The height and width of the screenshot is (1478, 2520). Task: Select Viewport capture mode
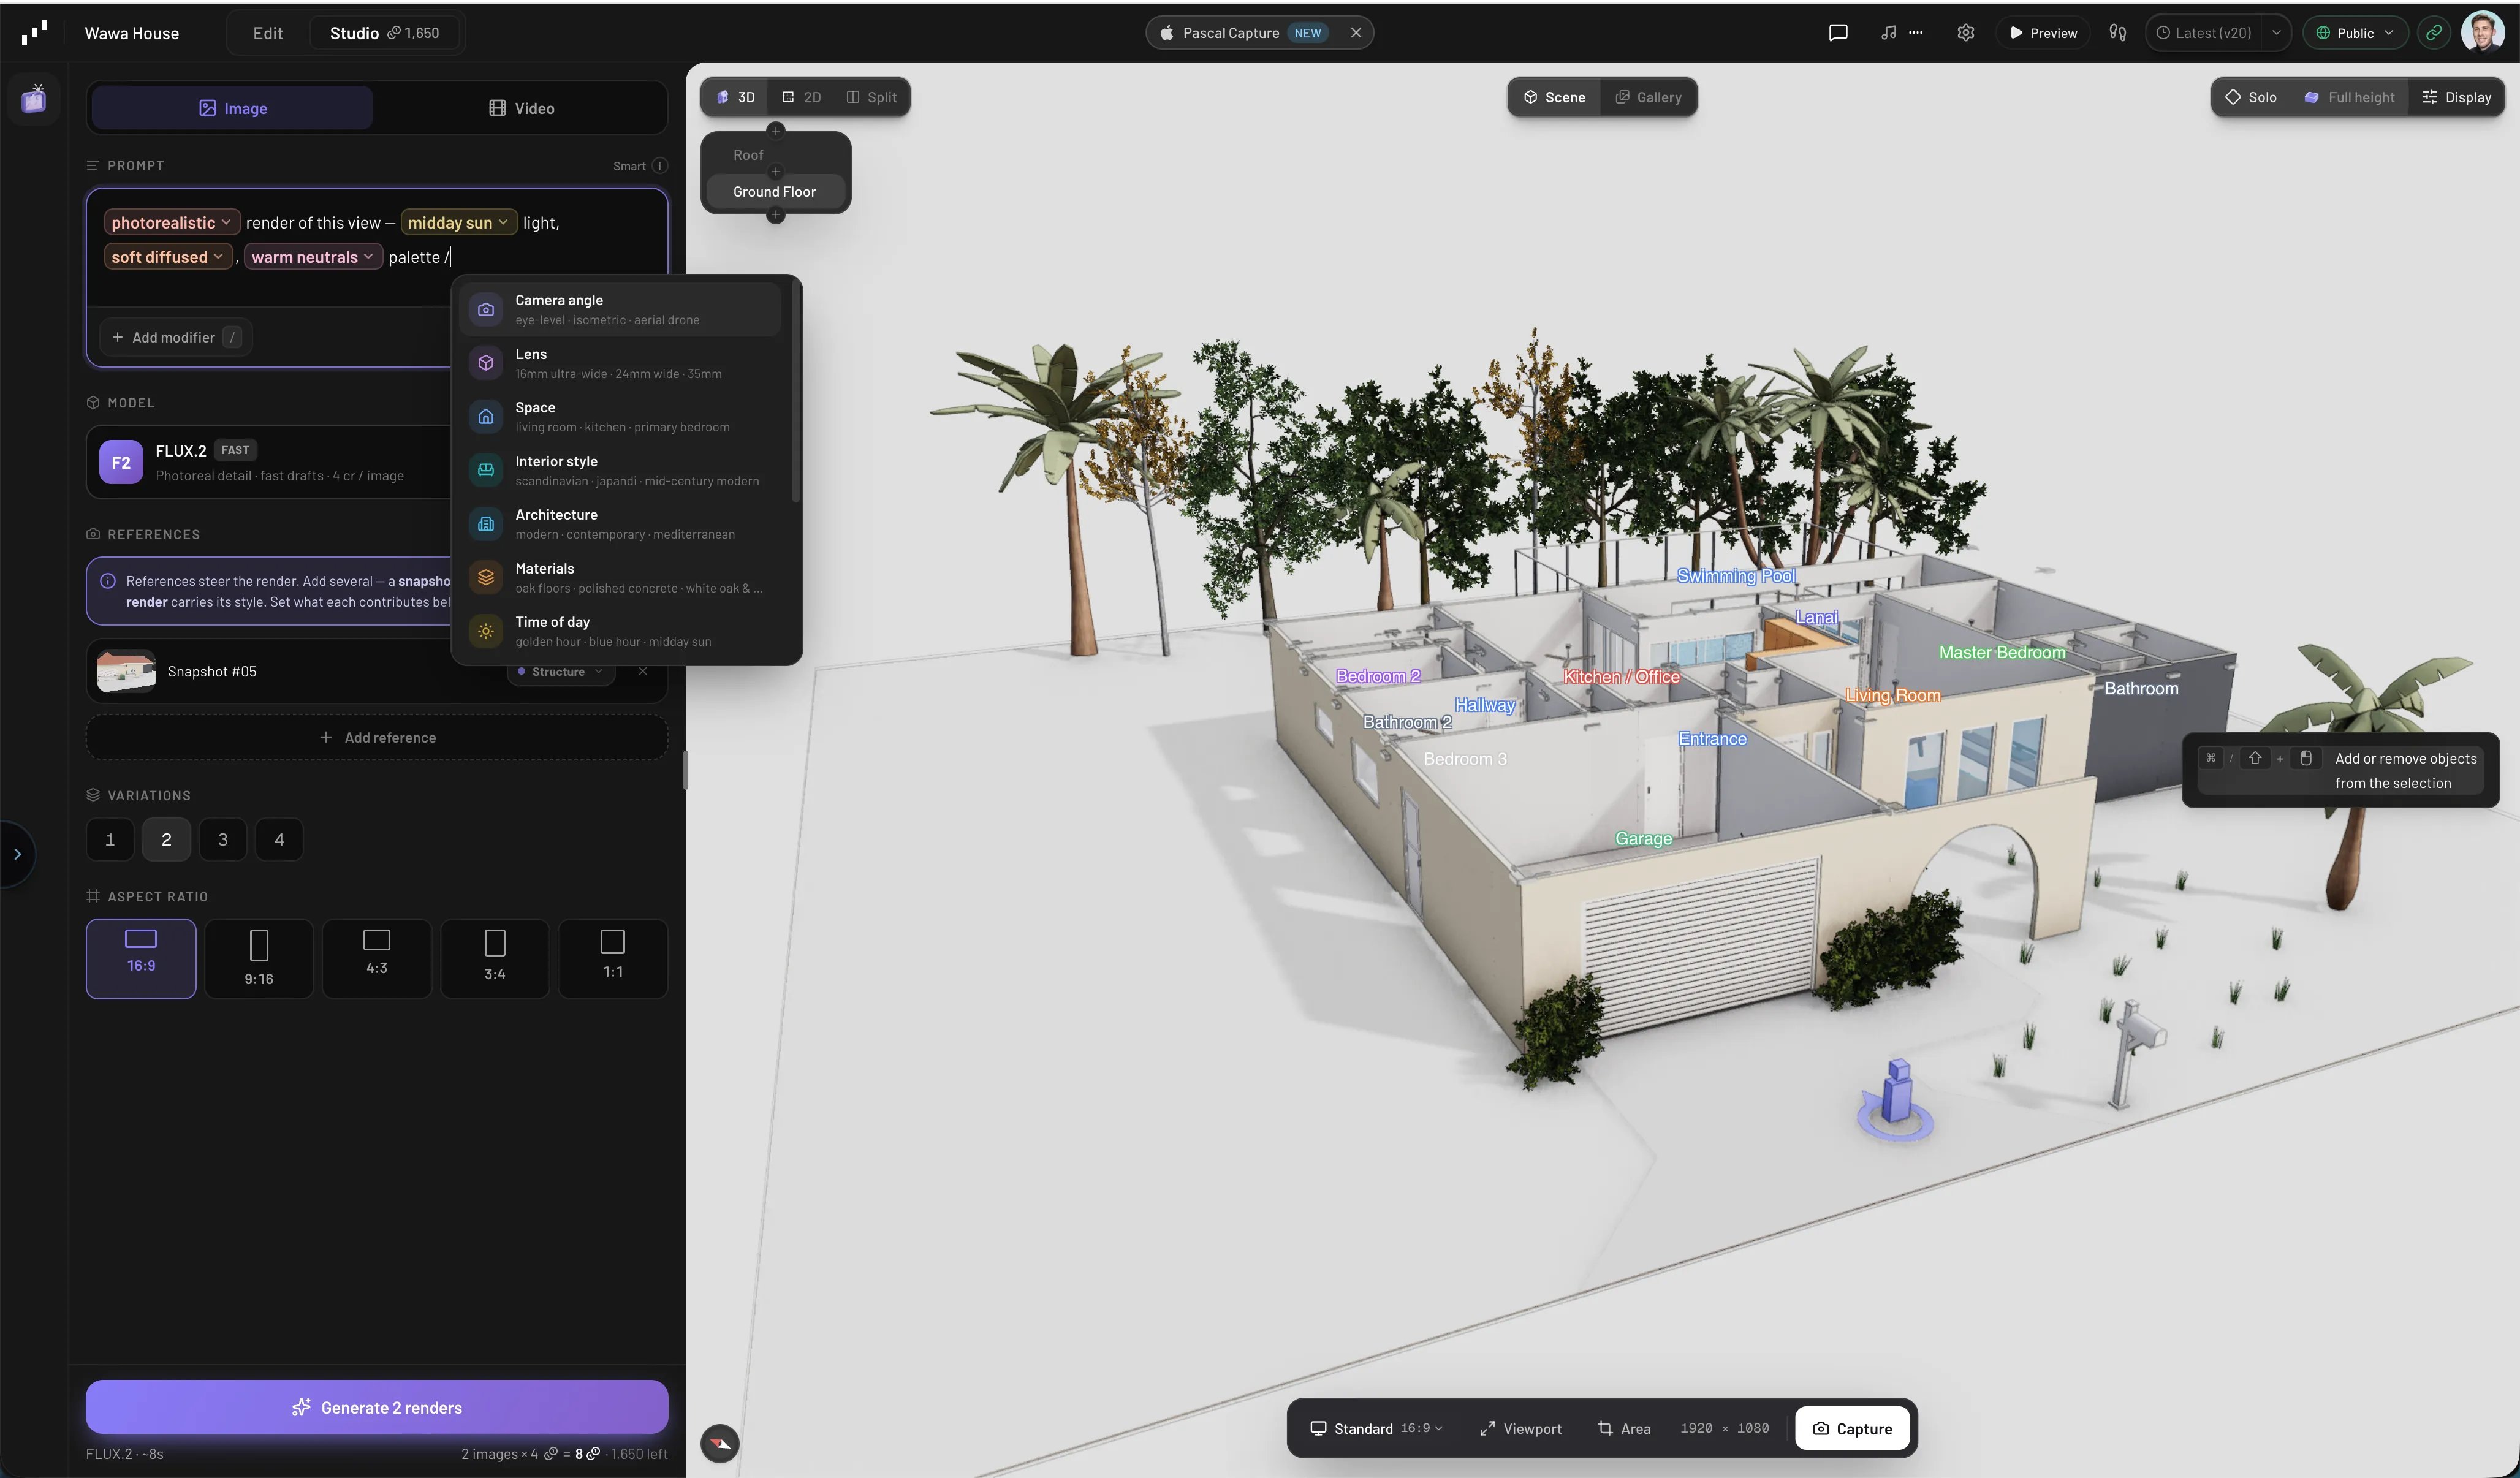point(1520,1429)
